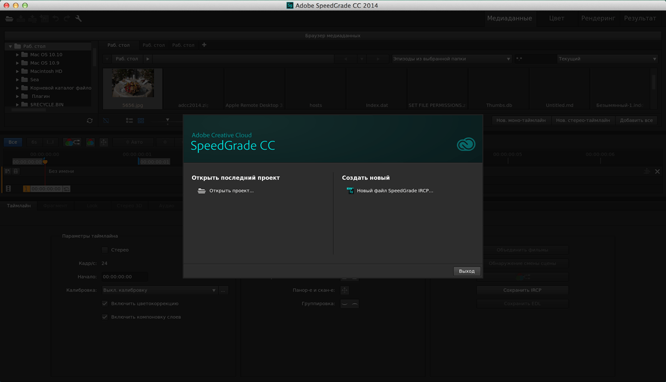This screenshot has height=382, width=666.
Task: Click the refresh icon below folder tree
Action: 90,120
